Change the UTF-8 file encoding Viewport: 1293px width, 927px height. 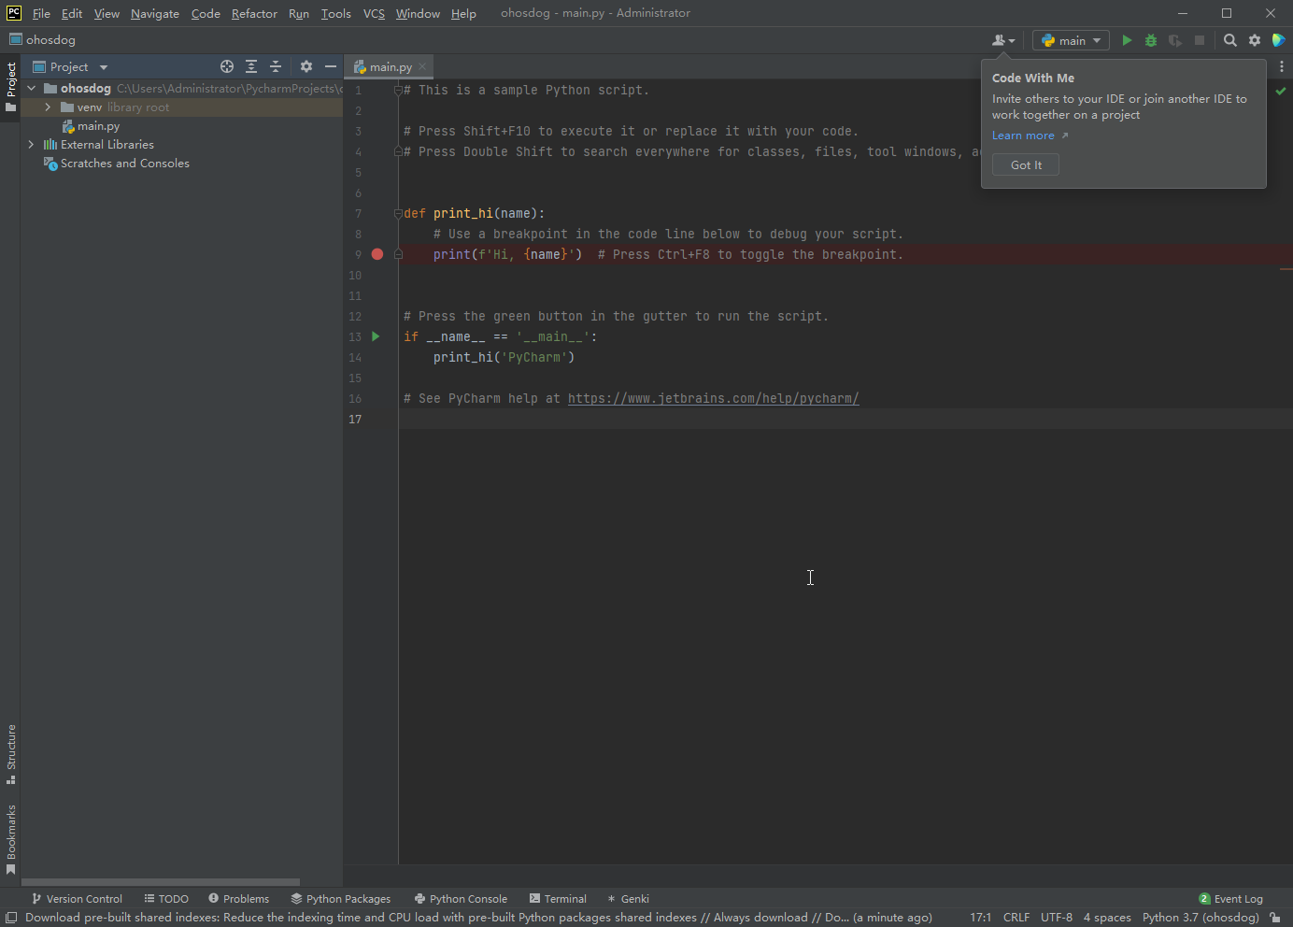1057,918
